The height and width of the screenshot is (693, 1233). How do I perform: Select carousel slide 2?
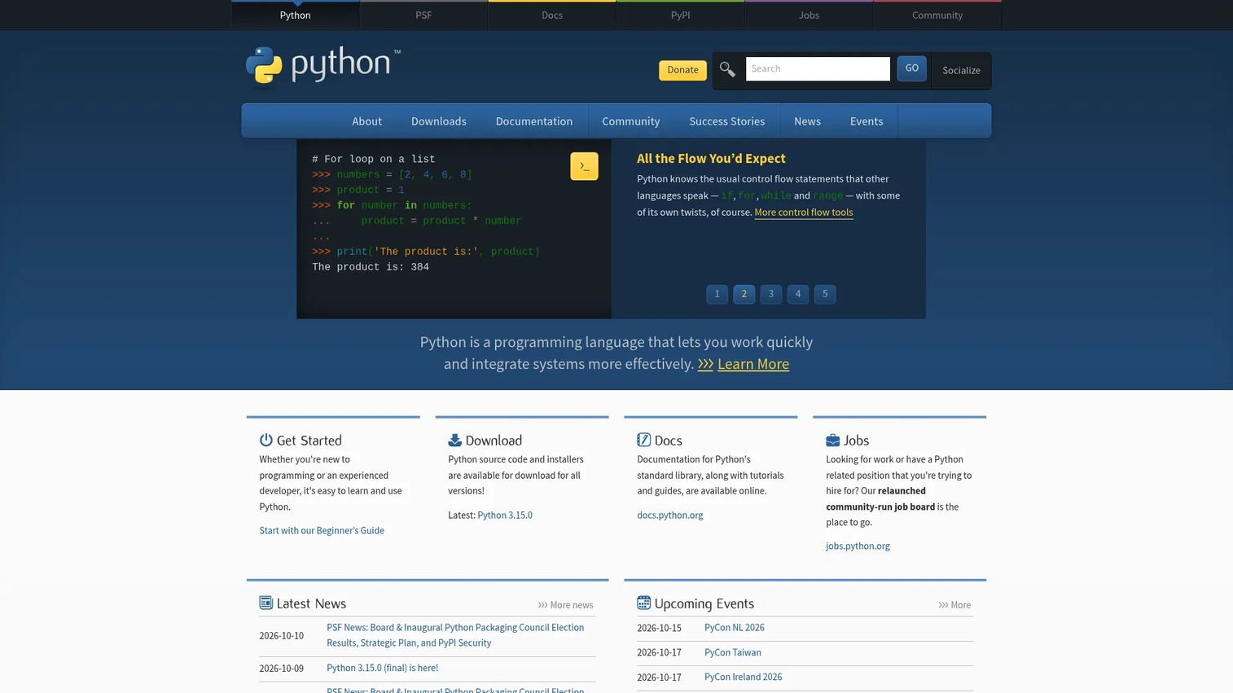tap(744, 294)
